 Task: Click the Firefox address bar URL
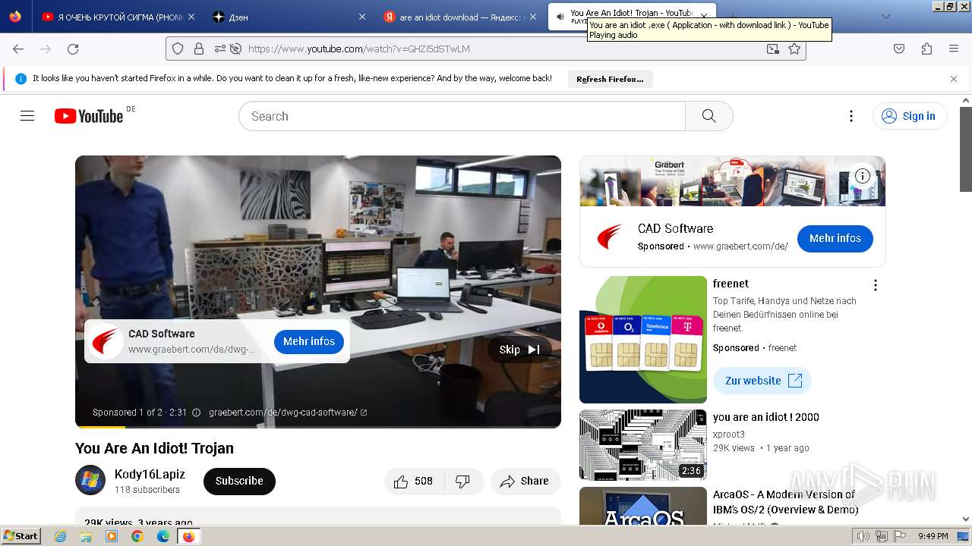point(486,49)
